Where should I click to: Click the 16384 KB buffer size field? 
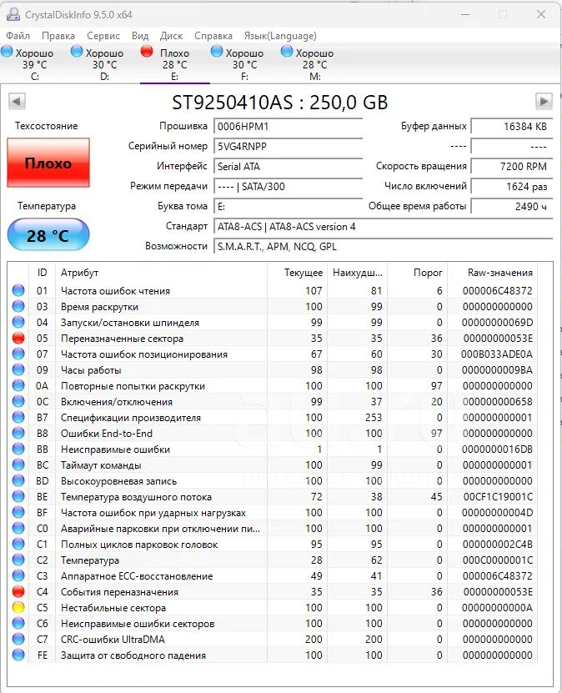coord(512,127)
